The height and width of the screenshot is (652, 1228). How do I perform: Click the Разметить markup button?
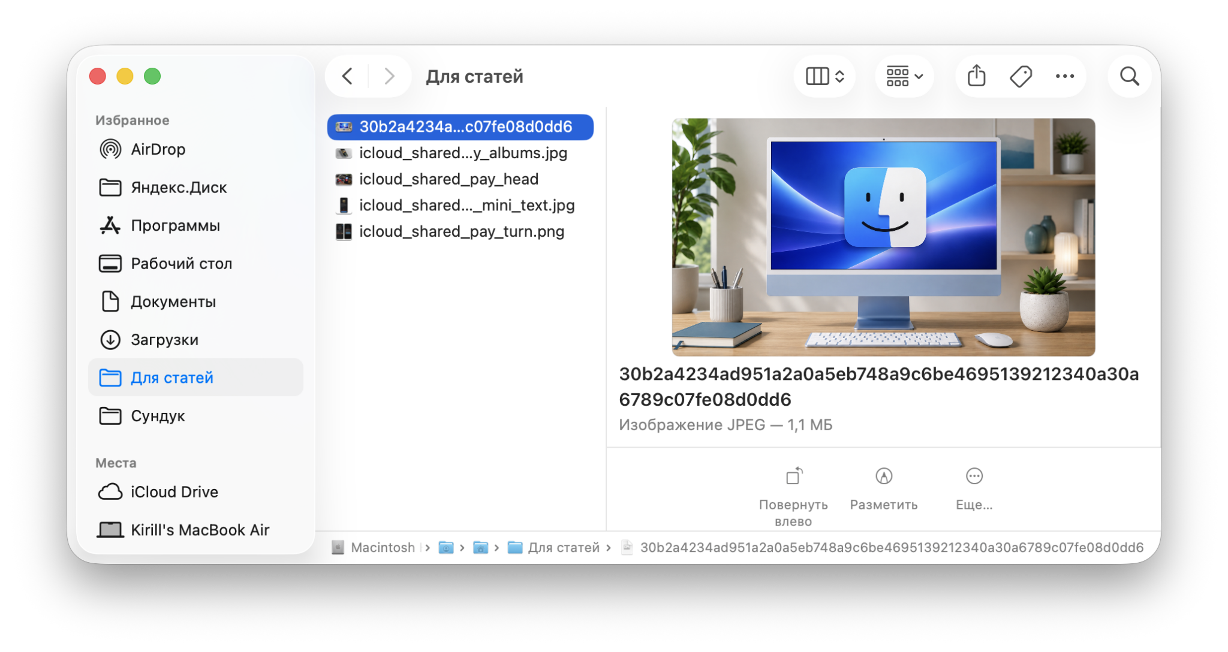click(884, 488)
